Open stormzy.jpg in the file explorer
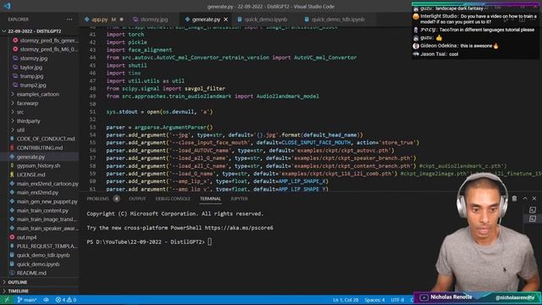542x305 pixels. [34, 58]
